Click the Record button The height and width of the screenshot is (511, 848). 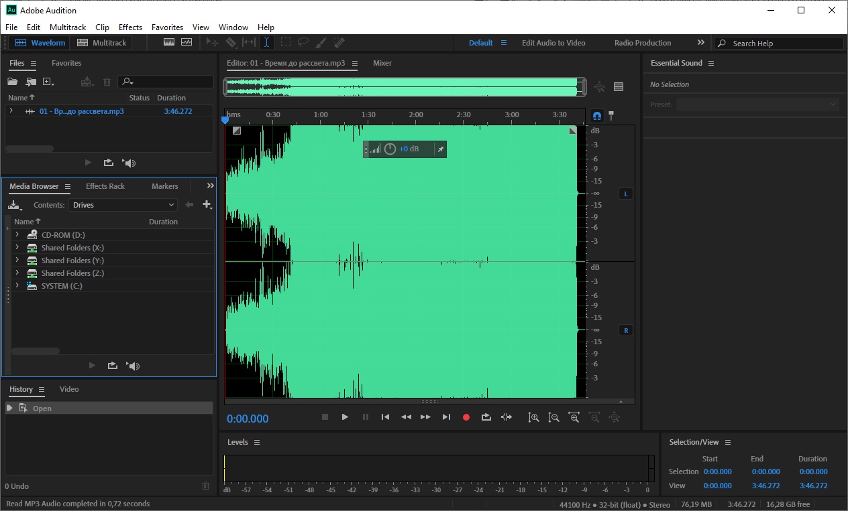466,417
